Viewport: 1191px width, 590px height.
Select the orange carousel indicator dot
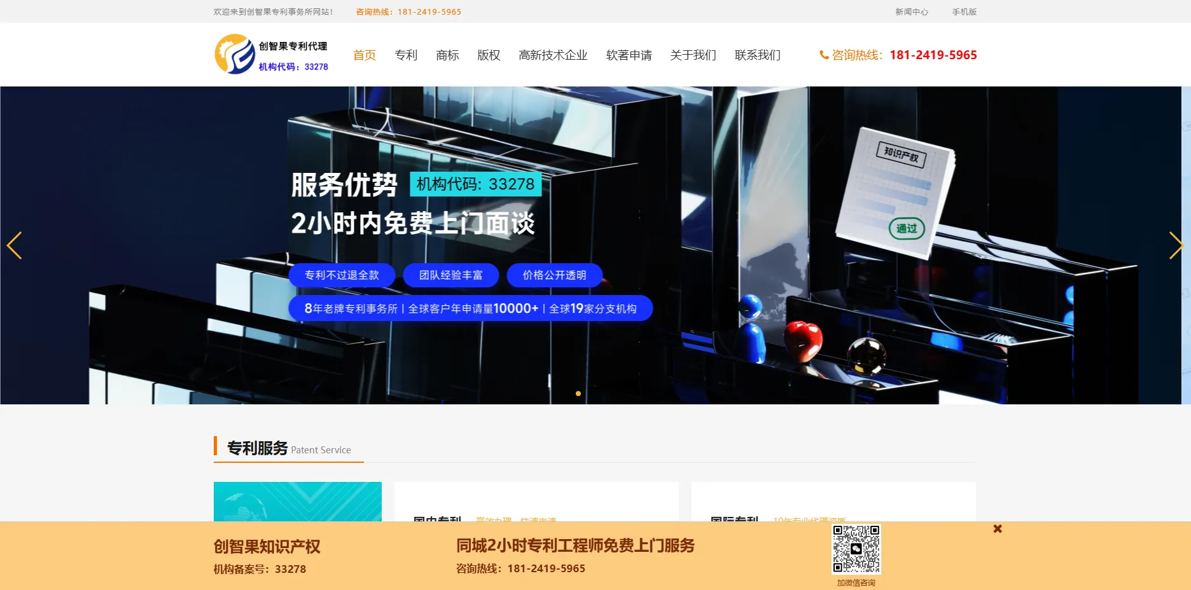[578, 394]
